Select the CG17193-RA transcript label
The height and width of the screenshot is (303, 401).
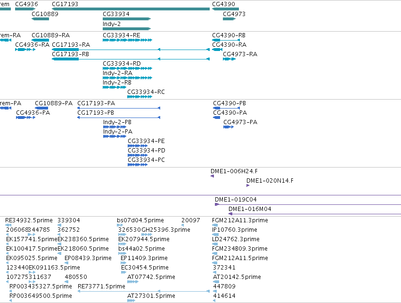point(71,44)
